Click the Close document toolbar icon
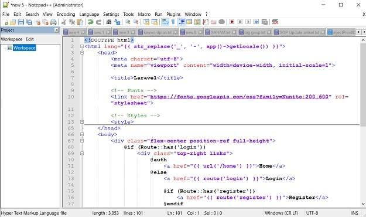The width and height of the screenshot is (366, 217). pos(37,22)
